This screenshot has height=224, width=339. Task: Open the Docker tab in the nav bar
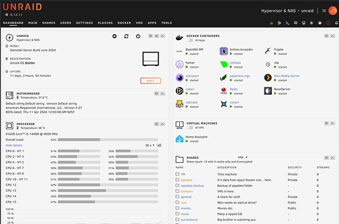pyautogui.click(x=124, y=23)
